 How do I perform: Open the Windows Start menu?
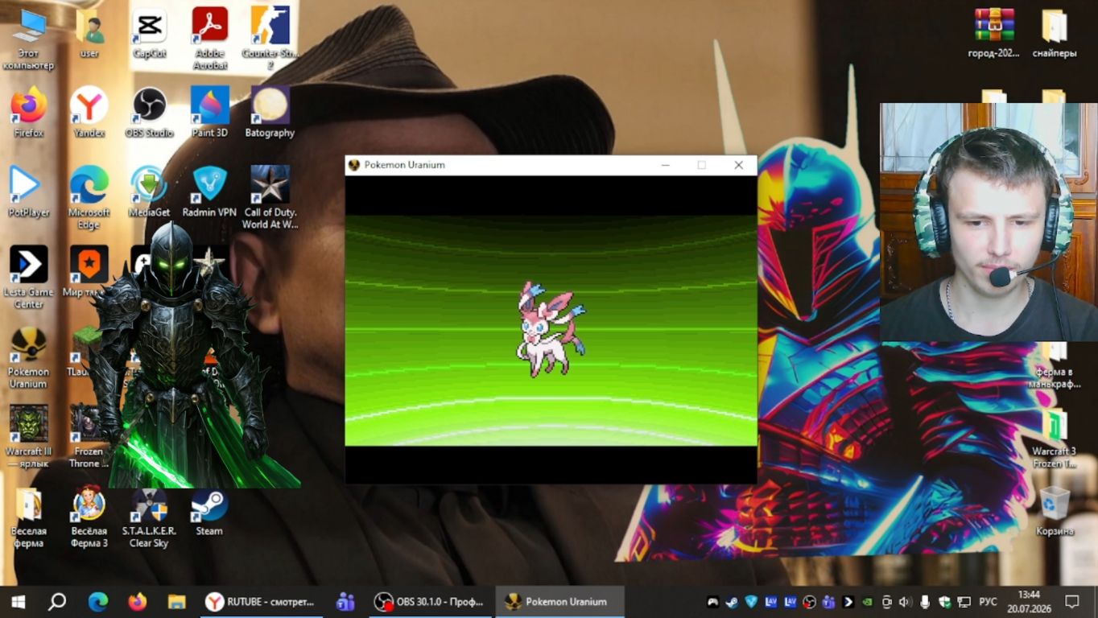[x=18, y=602]
